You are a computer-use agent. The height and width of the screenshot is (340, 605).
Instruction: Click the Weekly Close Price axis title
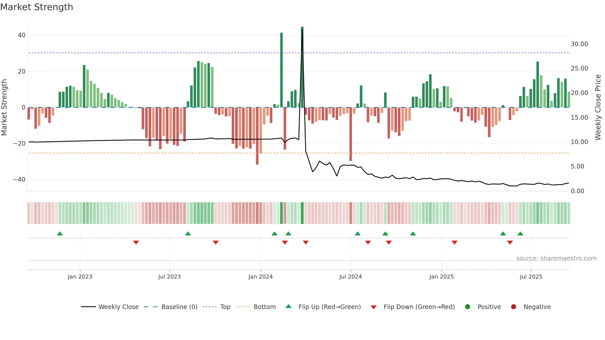click(x=598, y=107)
